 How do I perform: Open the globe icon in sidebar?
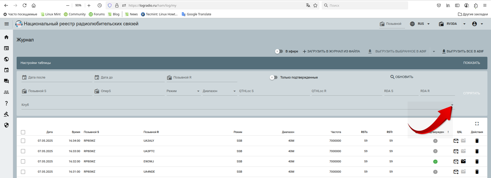coord(6,59)
